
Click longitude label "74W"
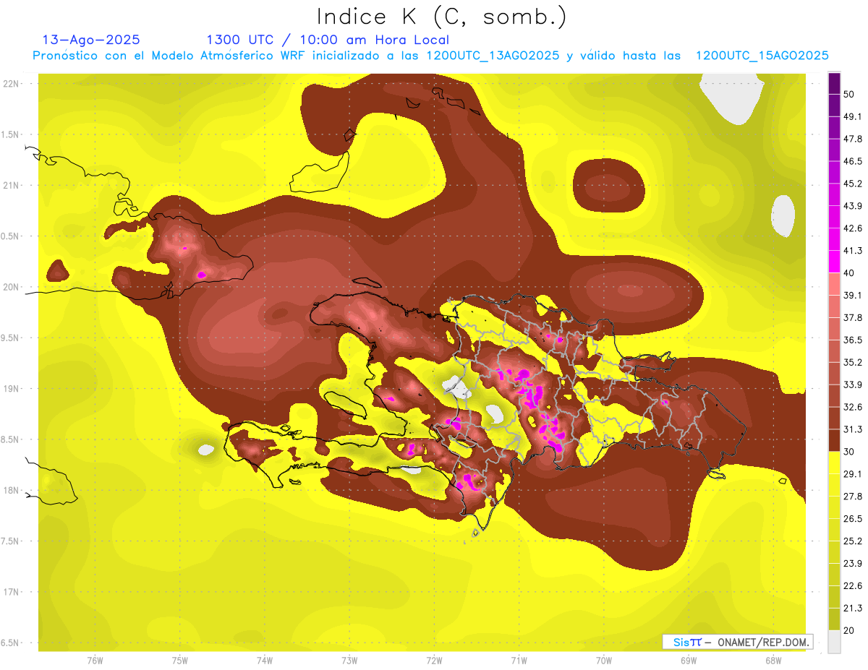[x=265, y=660]
